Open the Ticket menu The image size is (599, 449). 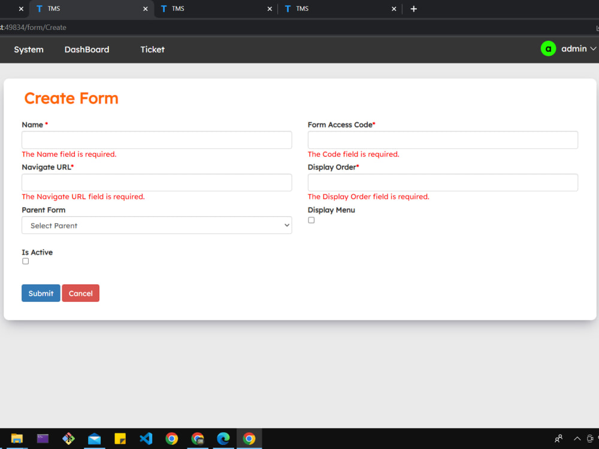pos(152,50)
